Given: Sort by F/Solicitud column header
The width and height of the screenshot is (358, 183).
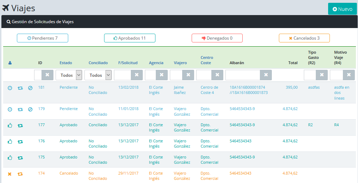Looking at the screenshot, I should point(128,63).
